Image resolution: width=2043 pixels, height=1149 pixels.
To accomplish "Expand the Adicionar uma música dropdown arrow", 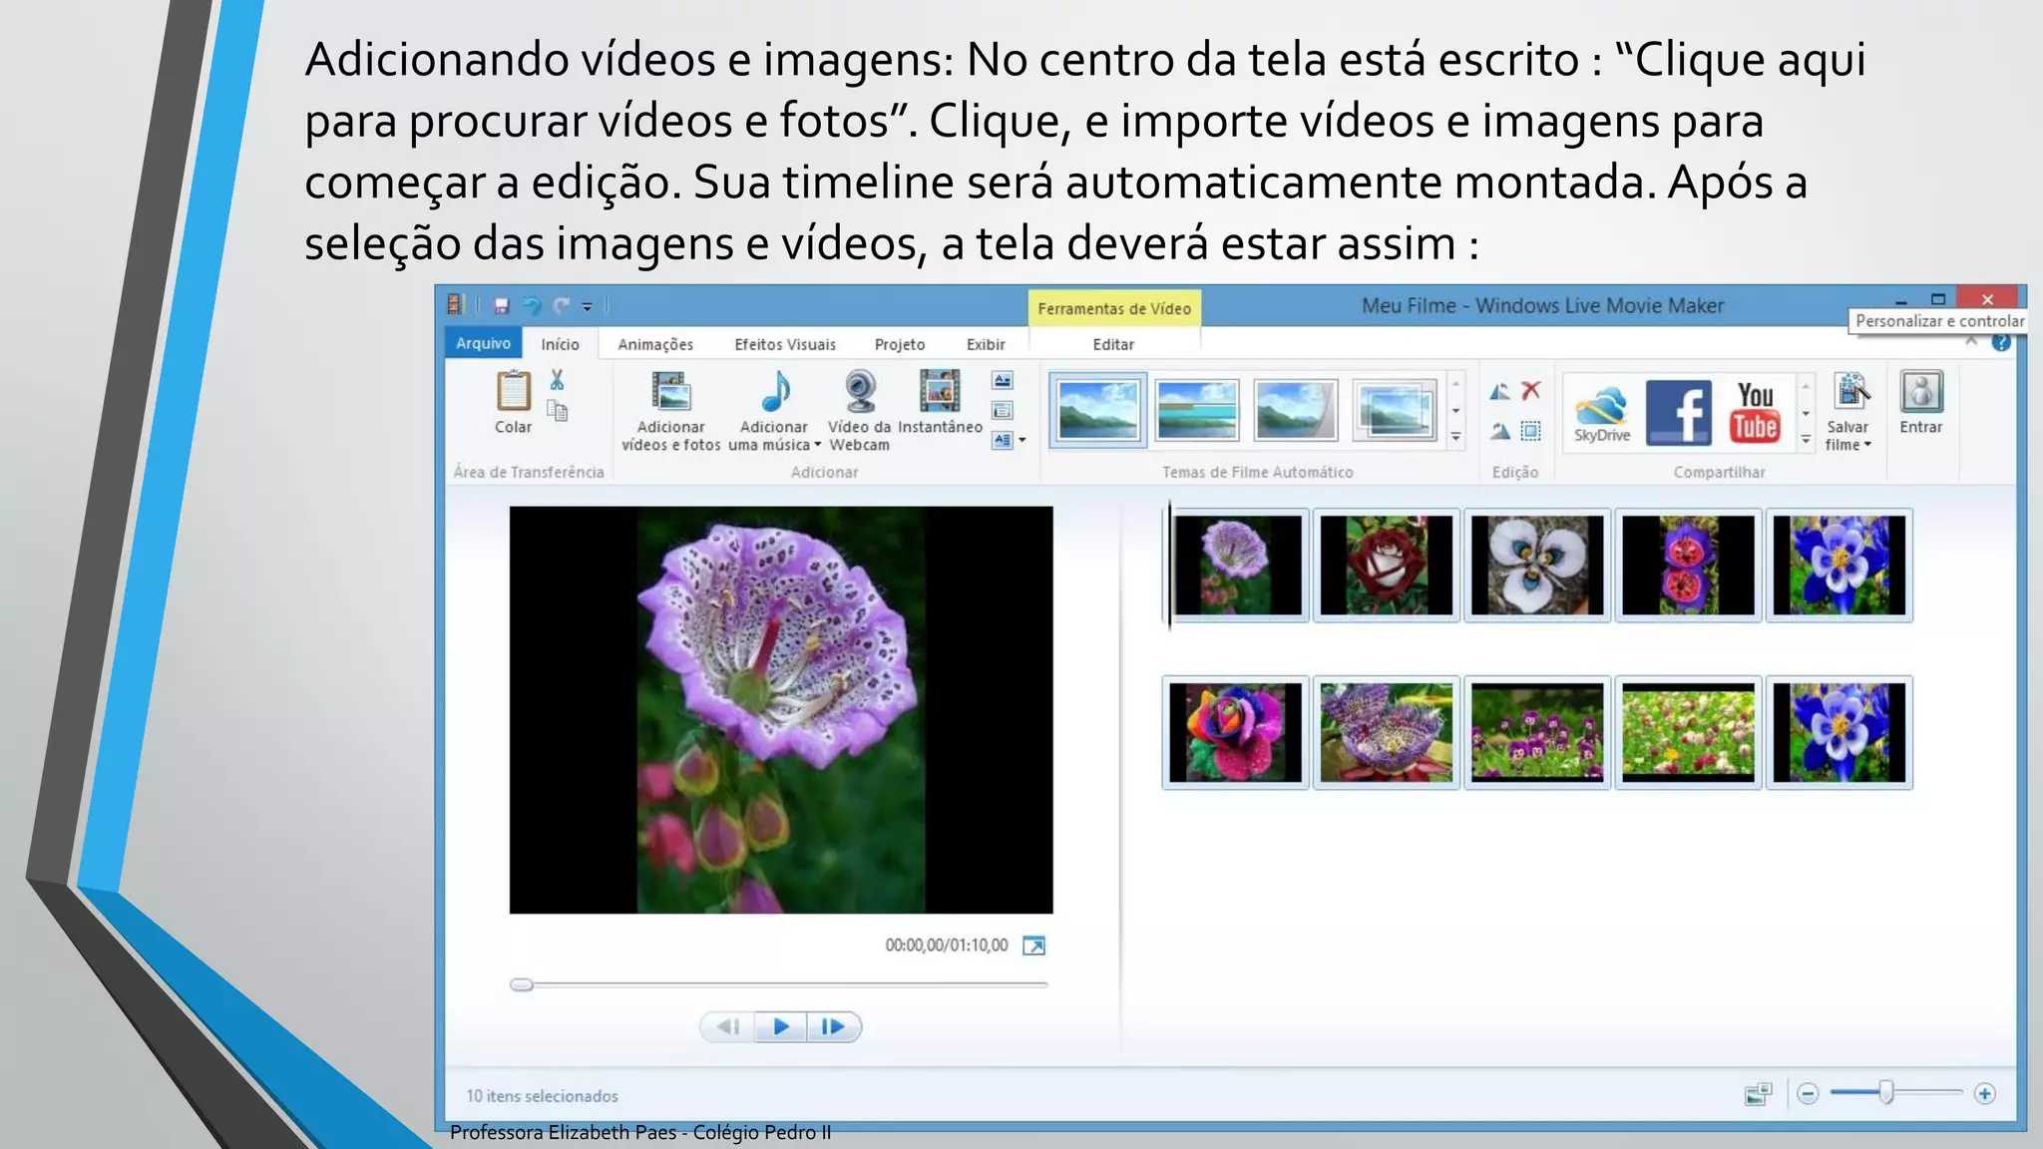I will click(817, 445).
